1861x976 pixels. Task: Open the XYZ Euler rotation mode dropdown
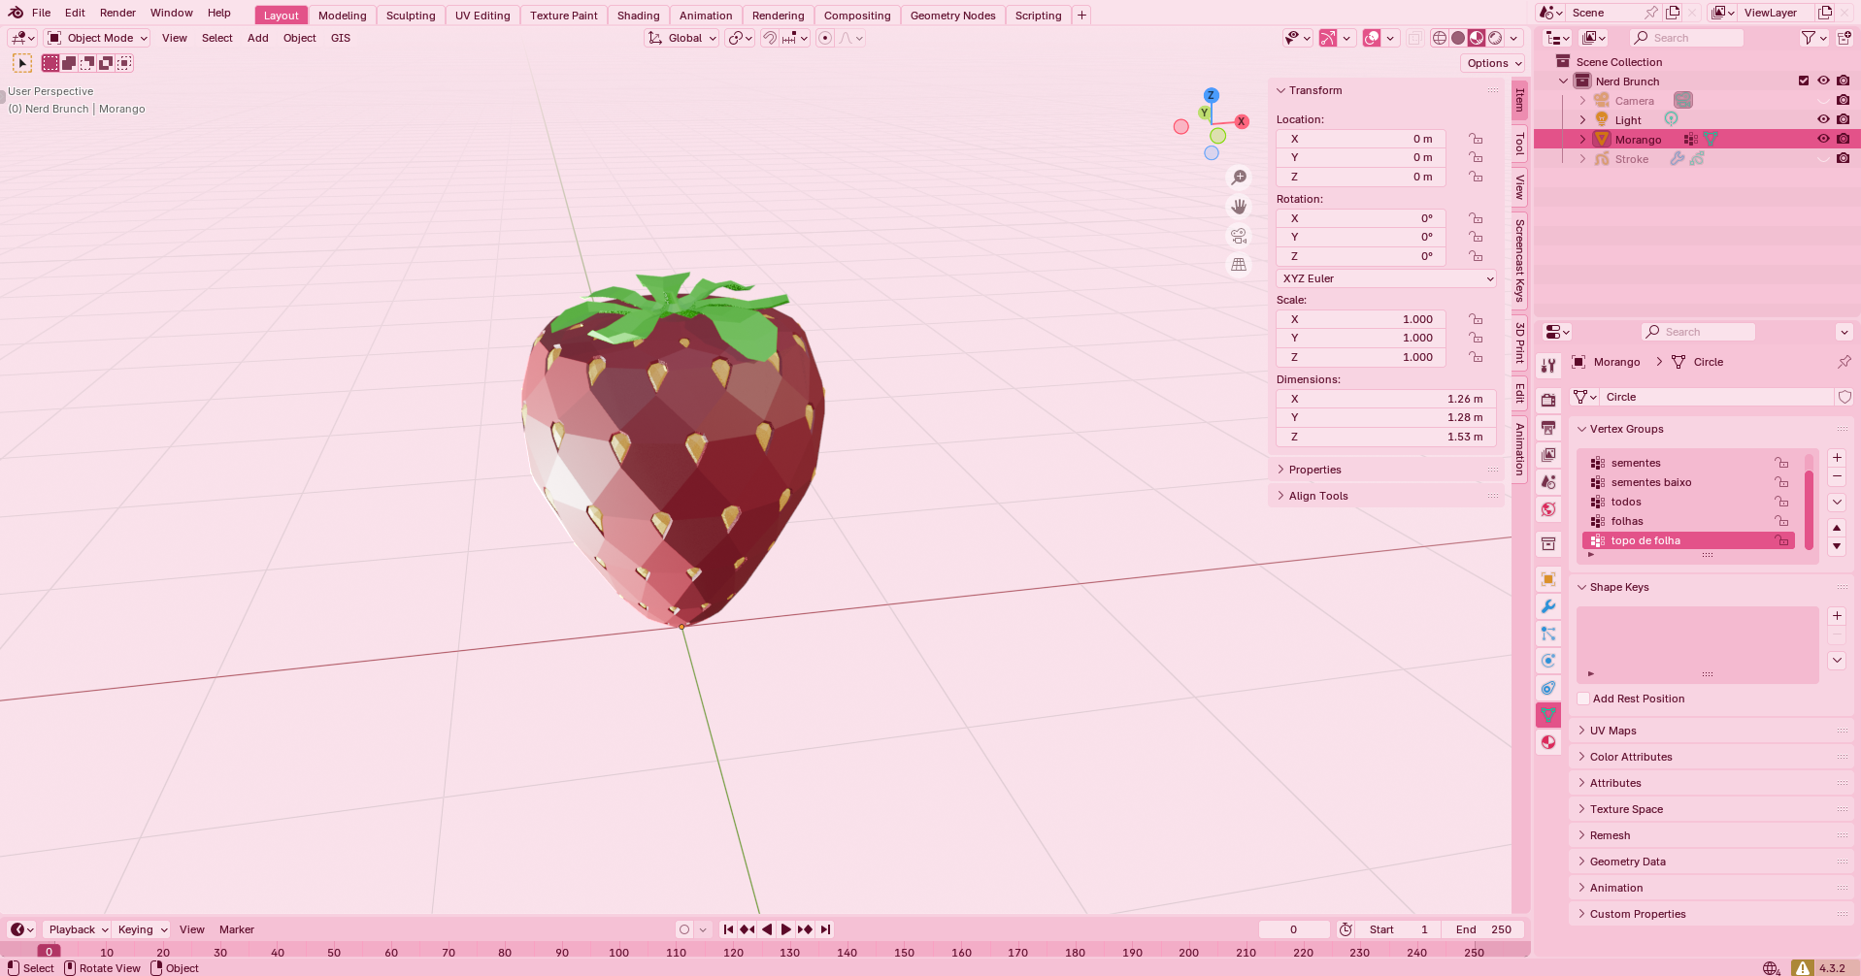1386,278
